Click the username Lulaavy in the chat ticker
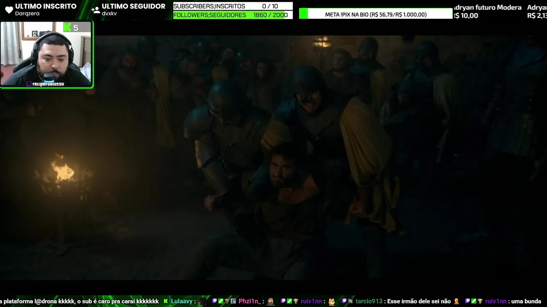 pos(182,301)
